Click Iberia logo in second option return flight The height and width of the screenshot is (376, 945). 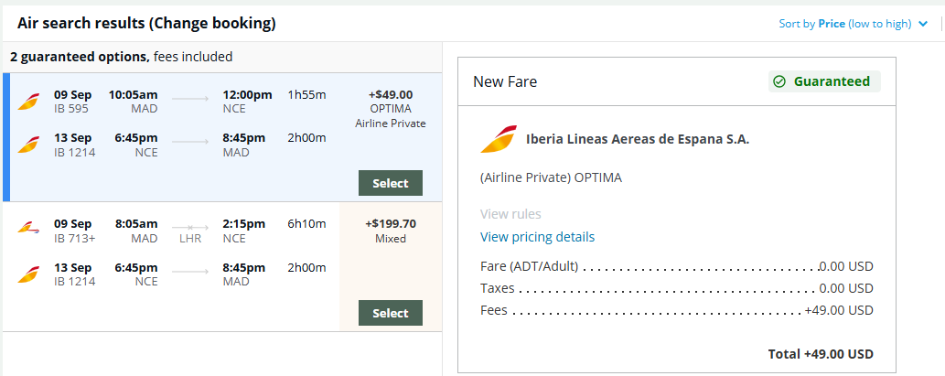tap(28, 274)
